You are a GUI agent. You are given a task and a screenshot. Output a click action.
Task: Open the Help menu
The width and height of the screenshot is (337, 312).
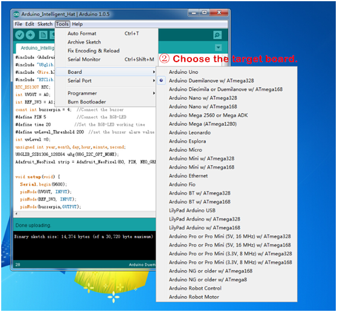pos(77,24)
